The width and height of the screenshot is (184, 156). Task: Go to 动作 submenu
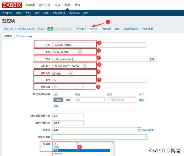pyautogui.click(x=46, y=13)
